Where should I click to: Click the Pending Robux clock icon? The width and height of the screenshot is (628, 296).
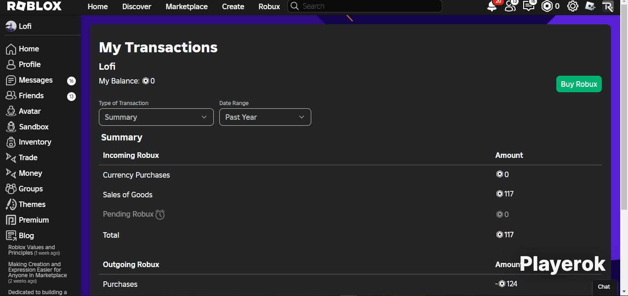160,214
